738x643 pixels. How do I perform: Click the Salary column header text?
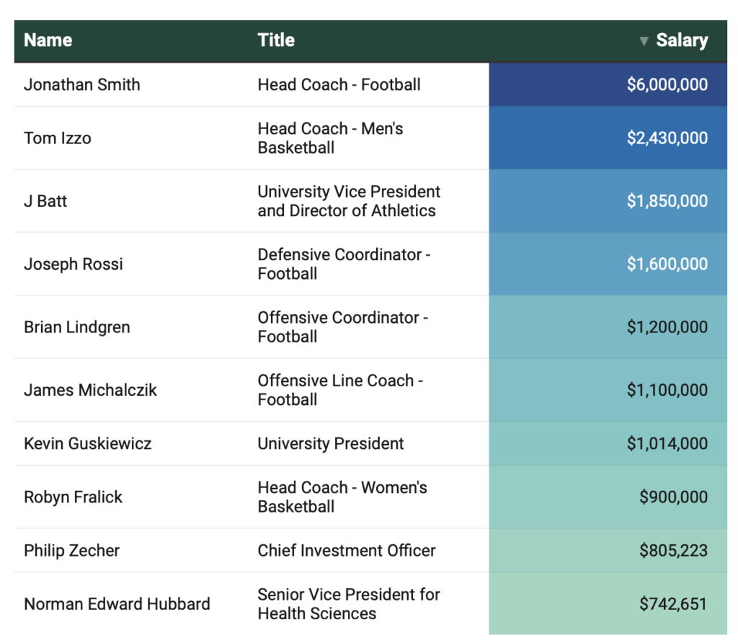pyautogui.click(x=681, y=40)
